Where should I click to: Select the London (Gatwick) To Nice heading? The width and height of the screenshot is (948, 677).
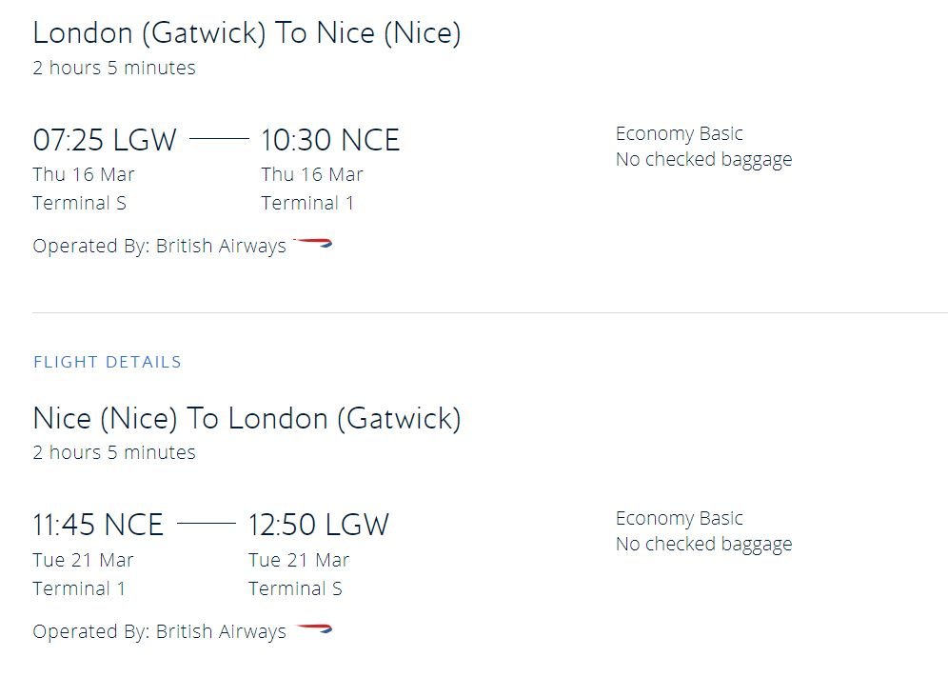247,32
